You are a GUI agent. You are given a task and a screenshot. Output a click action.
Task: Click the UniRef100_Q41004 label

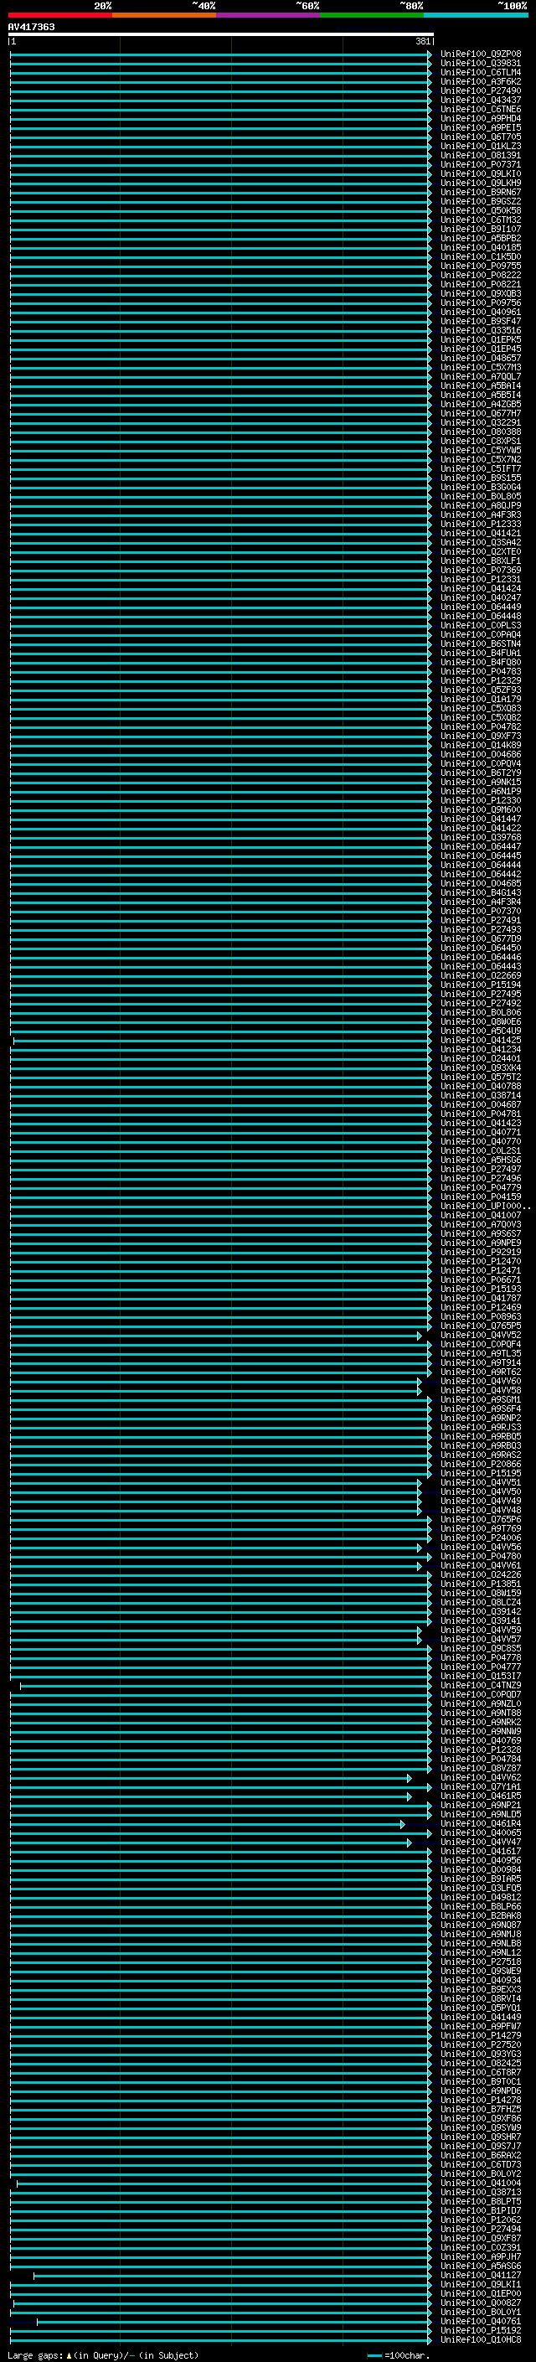tap(480, 2184)
